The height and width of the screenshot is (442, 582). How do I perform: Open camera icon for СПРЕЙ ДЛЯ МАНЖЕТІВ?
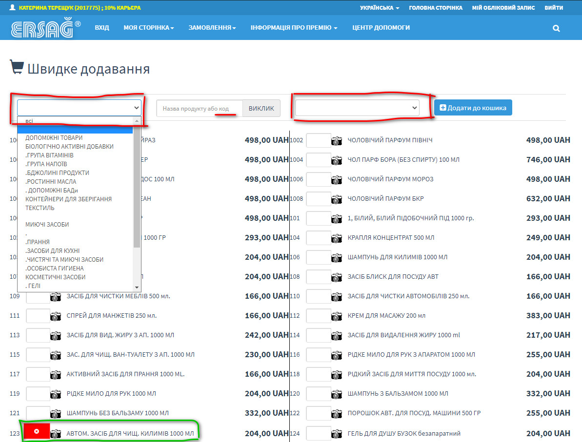tap(56, 316)
